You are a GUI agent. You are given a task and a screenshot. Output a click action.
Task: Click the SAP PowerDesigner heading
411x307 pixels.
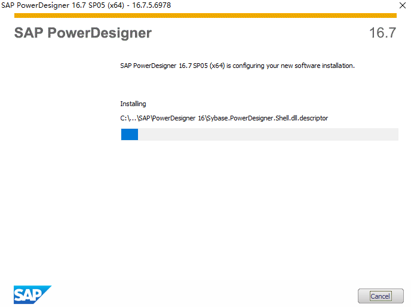pos(83,33)
